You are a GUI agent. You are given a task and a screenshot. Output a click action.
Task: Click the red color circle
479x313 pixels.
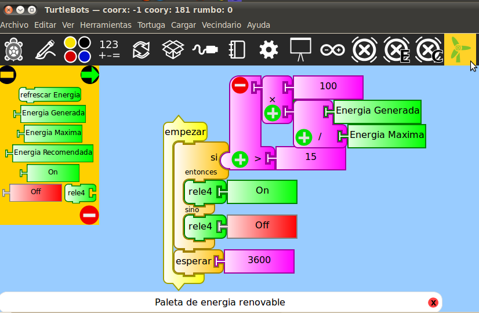tap(70, 57)
